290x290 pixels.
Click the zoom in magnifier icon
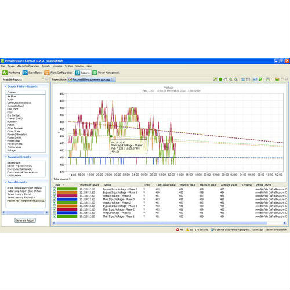[230, 79]
